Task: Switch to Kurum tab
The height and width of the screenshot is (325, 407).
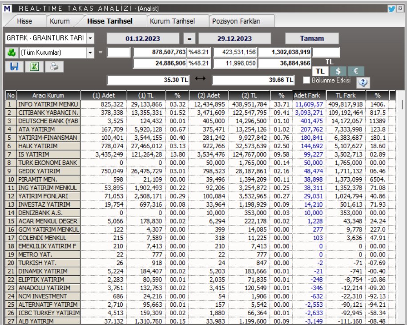Action: pyautogui.click(x=60, y=21)
